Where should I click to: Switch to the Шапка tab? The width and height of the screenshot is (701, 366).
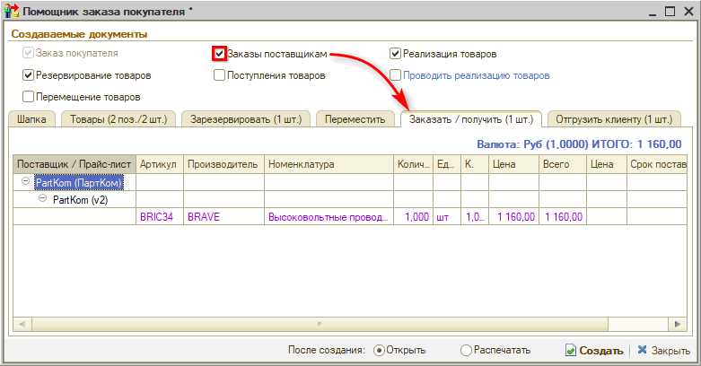(32, 118)
